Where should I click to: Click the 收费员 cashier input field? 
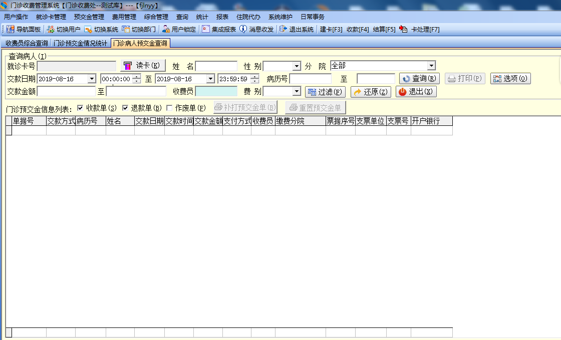(x=216, y=92)
